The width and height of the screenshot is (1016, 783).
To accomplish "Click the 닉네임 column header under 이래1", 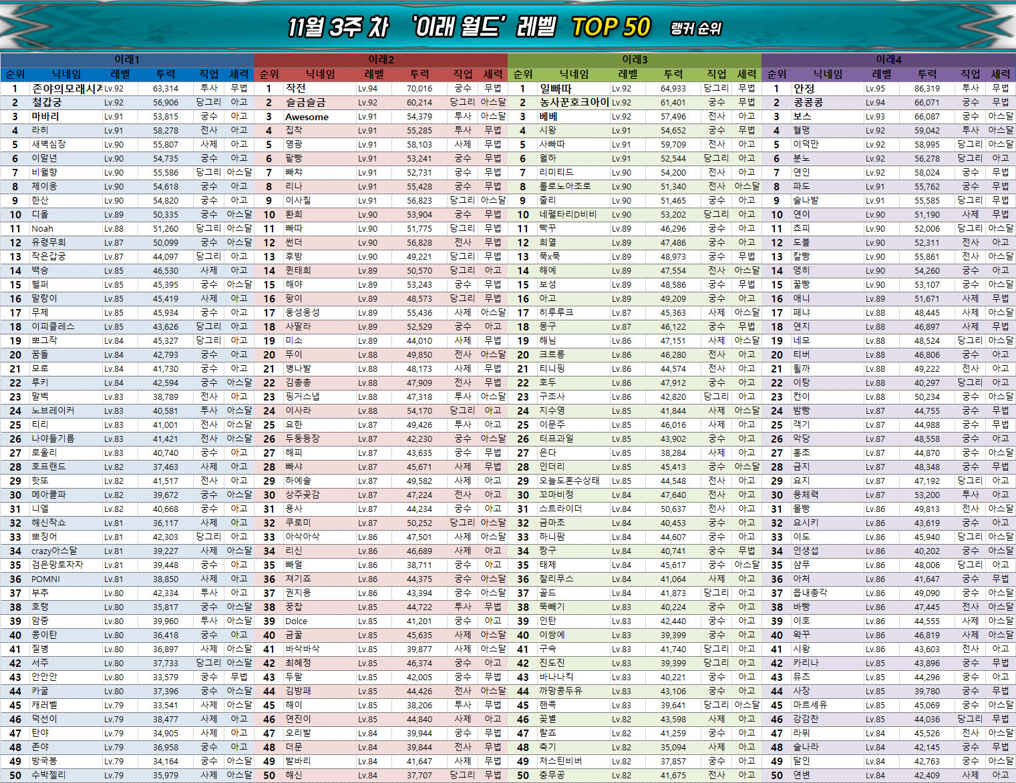I will coord(66,74).
